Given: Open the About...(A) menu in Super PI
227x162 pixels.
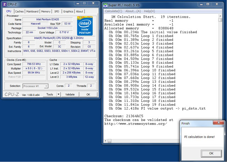Looking at the screenshot, I should tap(133, 11).
